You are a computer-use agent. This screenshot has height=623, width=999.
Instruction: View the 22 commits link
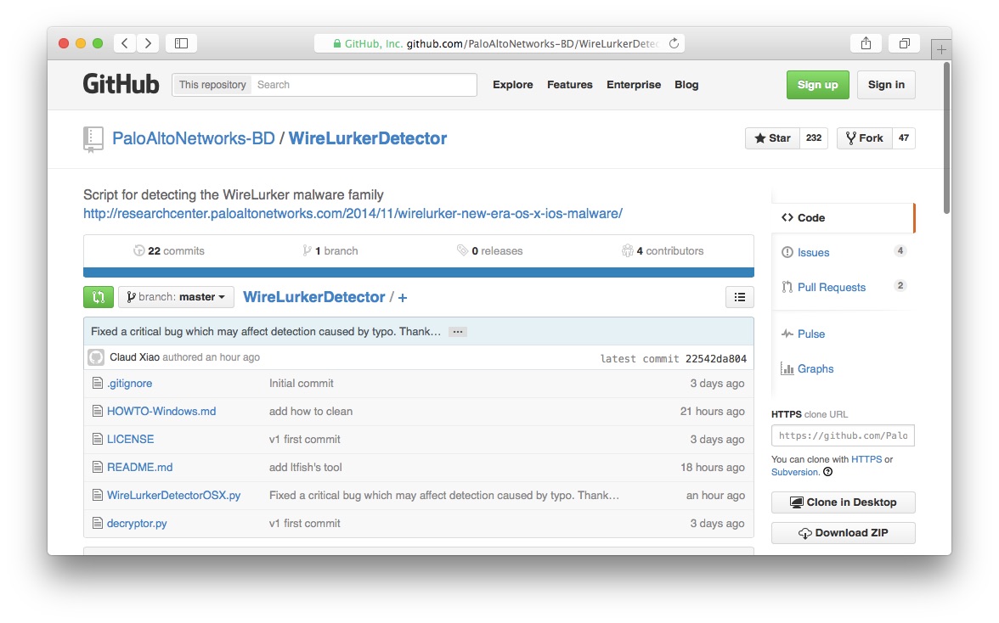click(169, 250)
